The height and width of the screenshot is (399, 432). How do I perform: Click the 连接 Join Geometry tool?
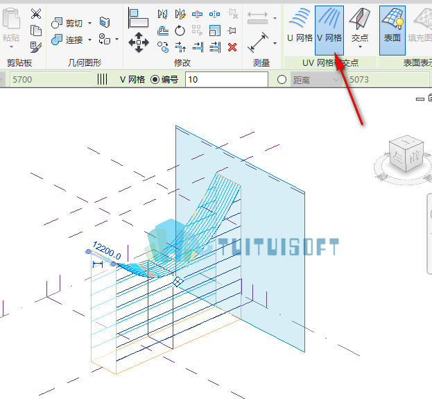pos(67,40)
